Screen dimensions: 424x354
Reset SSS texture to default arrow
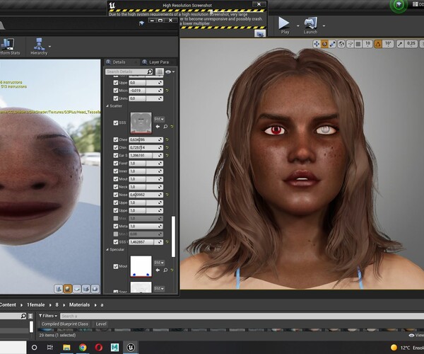click(x=172, y=127)
